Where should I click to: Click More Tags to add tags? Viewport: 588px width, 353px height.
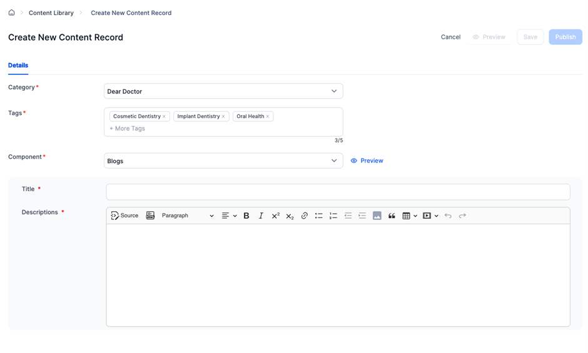tap(127, 128)
